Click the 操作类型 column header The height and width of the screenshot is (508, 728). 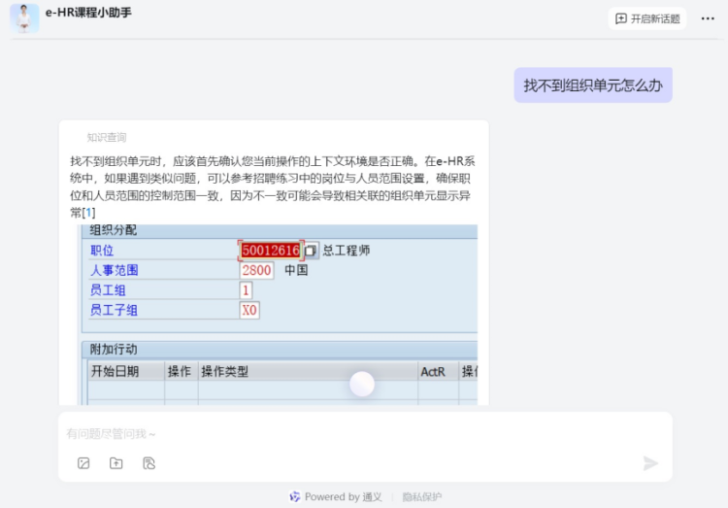coord(224,371)
